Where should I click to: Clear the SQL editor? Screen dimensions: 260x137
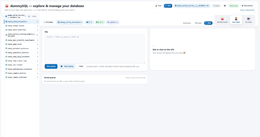pyautogui.click(x=81, y=66)
